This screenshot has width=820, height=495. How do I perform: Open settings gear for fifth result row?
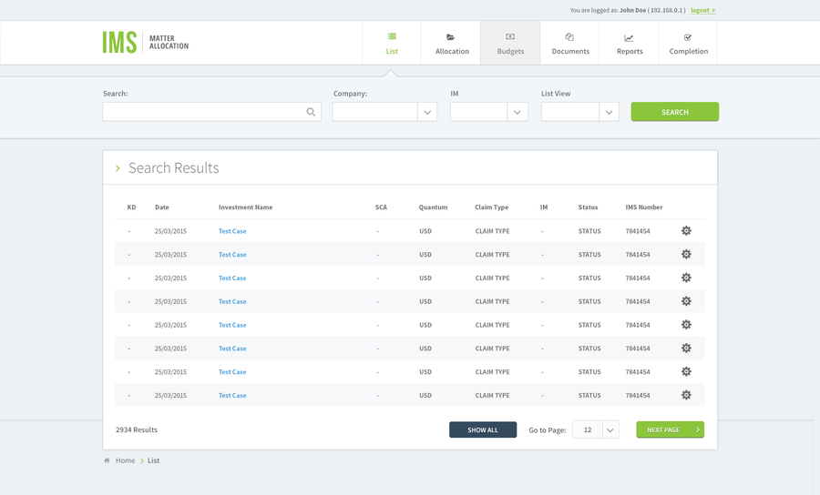click(686, 325)
